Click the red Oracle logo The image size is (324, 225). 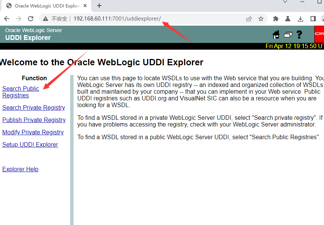[319, 34]
